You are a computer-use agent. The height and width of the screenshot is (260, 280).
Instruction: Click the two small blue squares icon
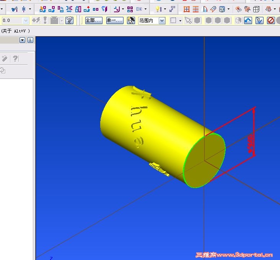click(x=96, y=9)
